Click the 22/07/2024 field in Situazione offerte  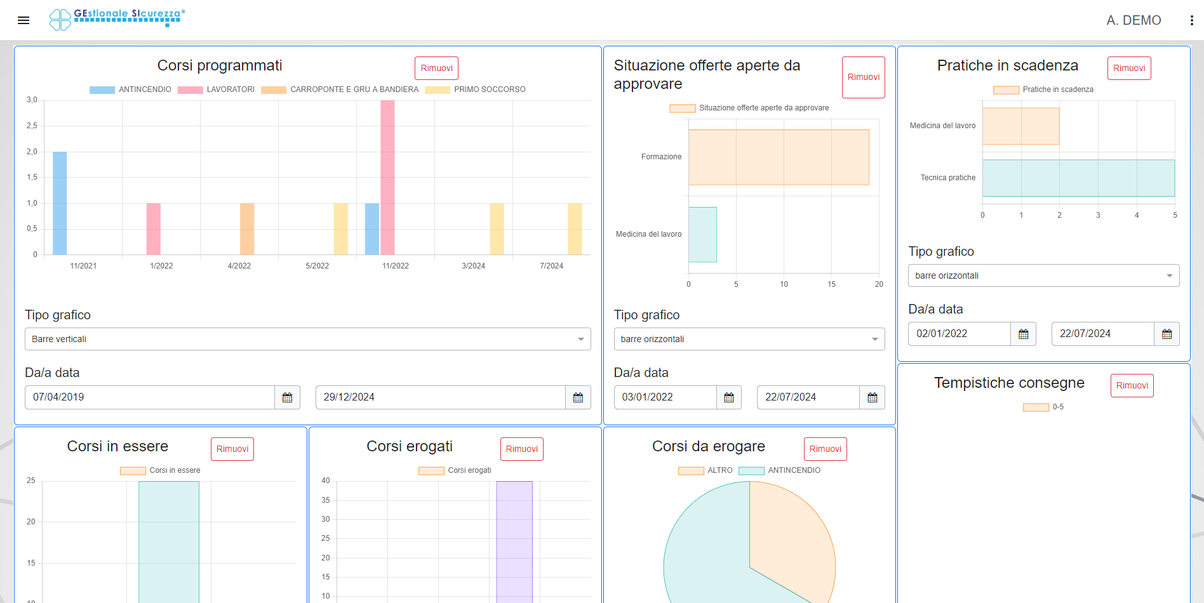click(x=808, y=397)
